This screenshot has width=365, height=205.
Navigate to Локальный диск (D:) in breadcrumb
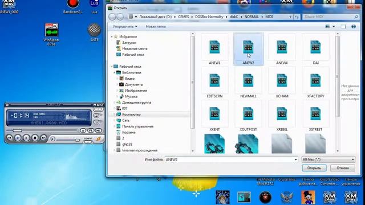click(x=155, y=17)
